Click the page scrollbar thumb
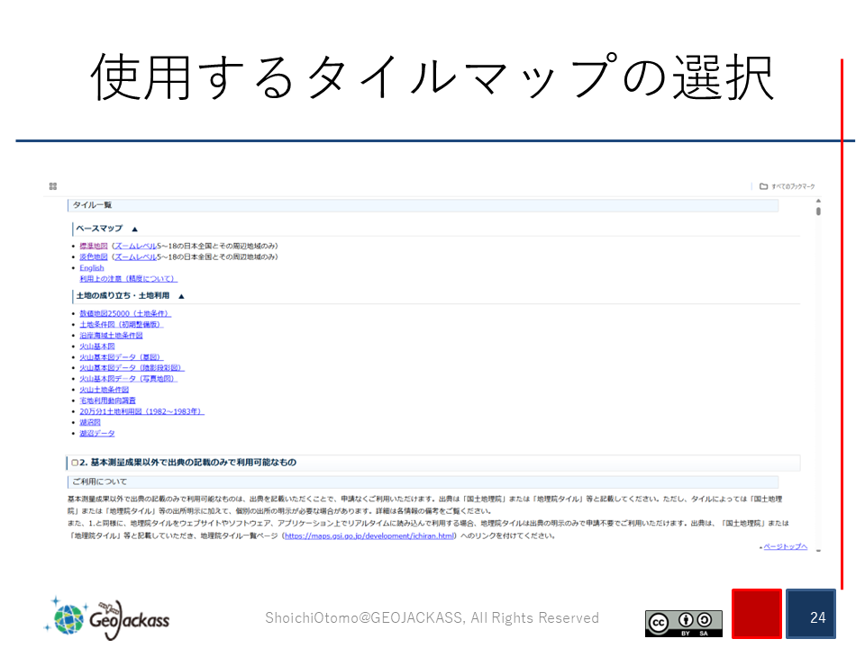Viewport: 865px width, 648px height. click(x=818, y=211)
